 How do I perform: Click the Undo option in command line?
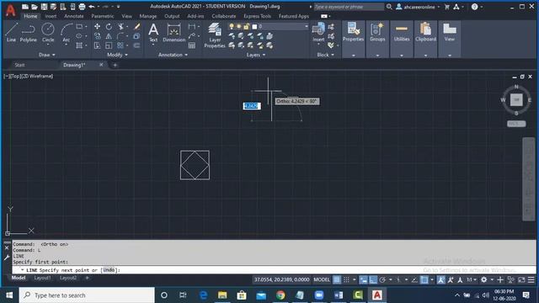pos(109,270)
